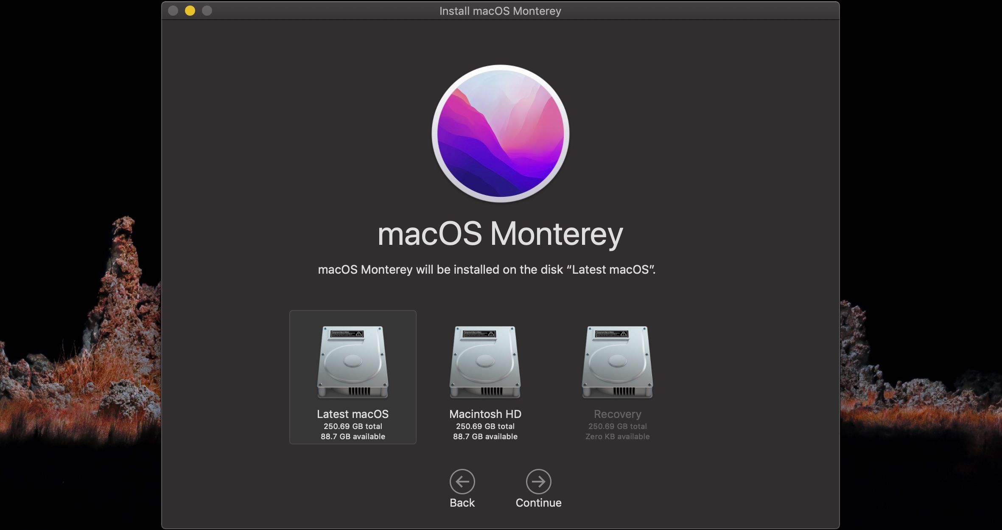Click the install destination message text
The height and width of the screenshot is (530, 1002).
coord(487,269)
